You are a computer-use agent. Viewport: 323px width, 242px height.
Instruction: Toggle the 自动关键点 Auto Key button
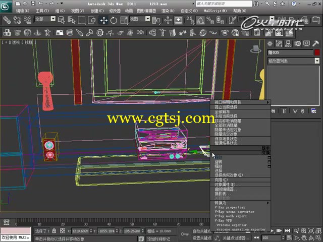tap(201, 231)
